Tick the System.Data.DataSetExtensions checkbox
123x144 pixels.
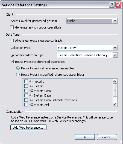[26, 100]
